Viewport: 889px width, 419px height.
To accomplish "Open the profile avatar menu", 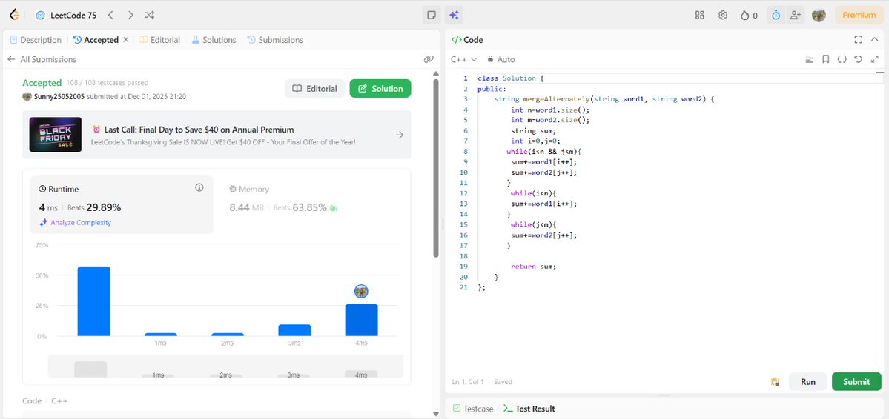I will click(x=819, y=16).
